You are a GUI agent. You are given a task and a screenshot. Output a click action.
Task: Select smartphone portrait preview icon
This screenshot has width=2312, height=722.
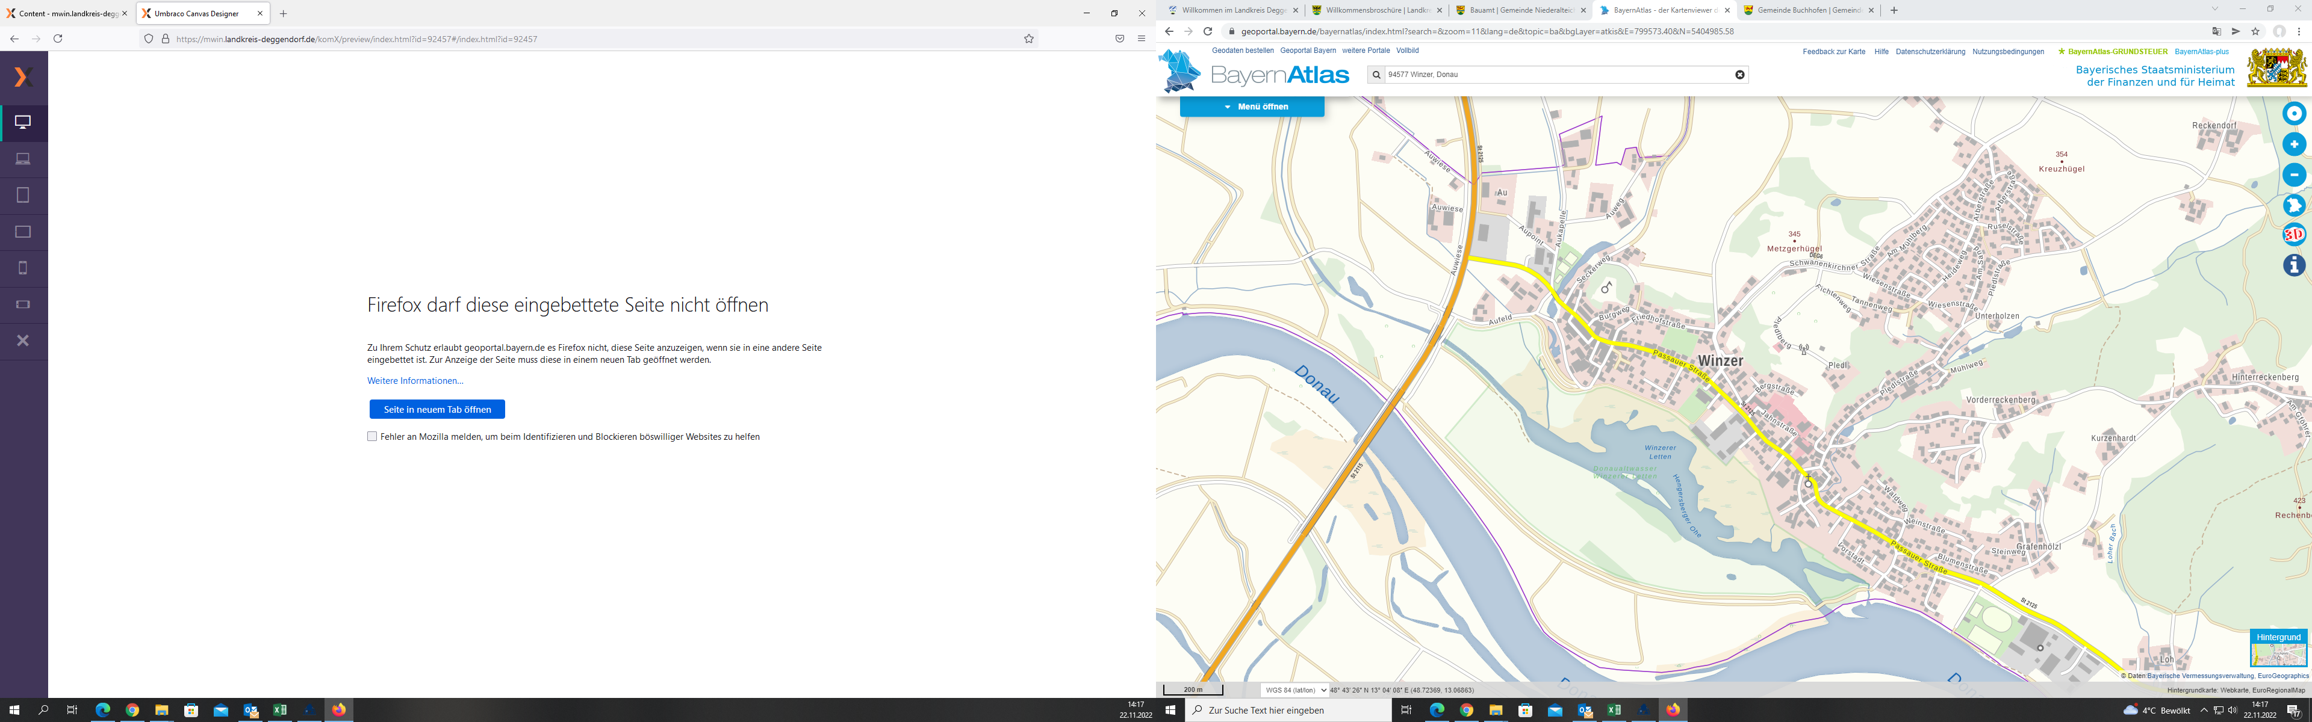pos(23,267)
